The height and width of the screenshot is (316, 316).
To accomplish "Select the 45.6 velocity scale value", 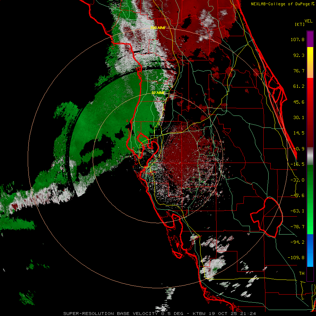I will (x=299, y=102).
